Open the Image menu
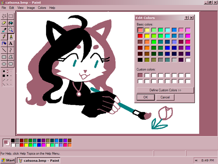 pyautogui.click(x=31, y=8)
